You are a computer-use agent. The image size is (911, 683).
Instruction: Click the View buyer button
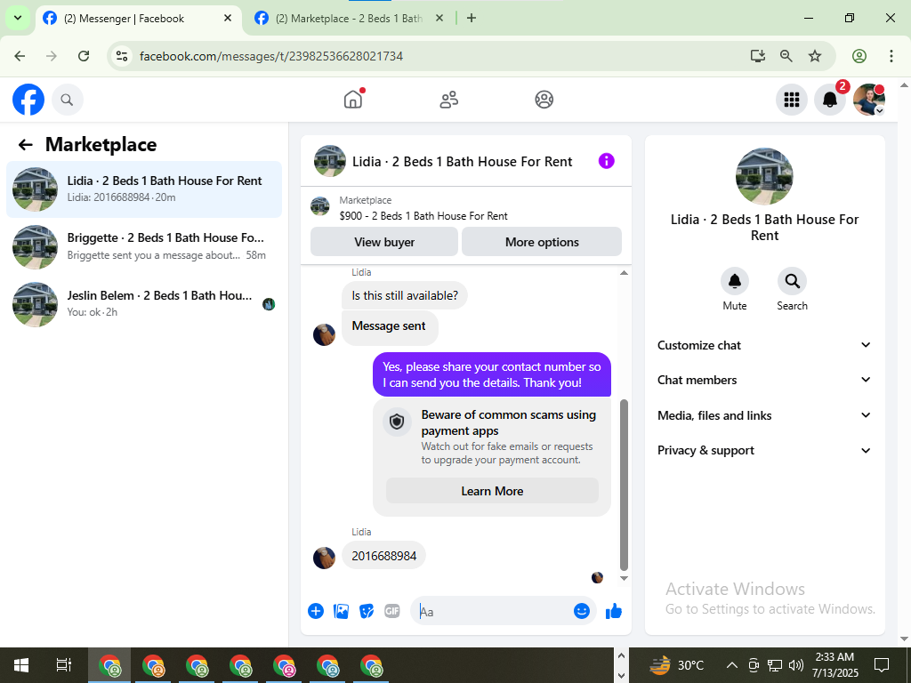(384, 242)
